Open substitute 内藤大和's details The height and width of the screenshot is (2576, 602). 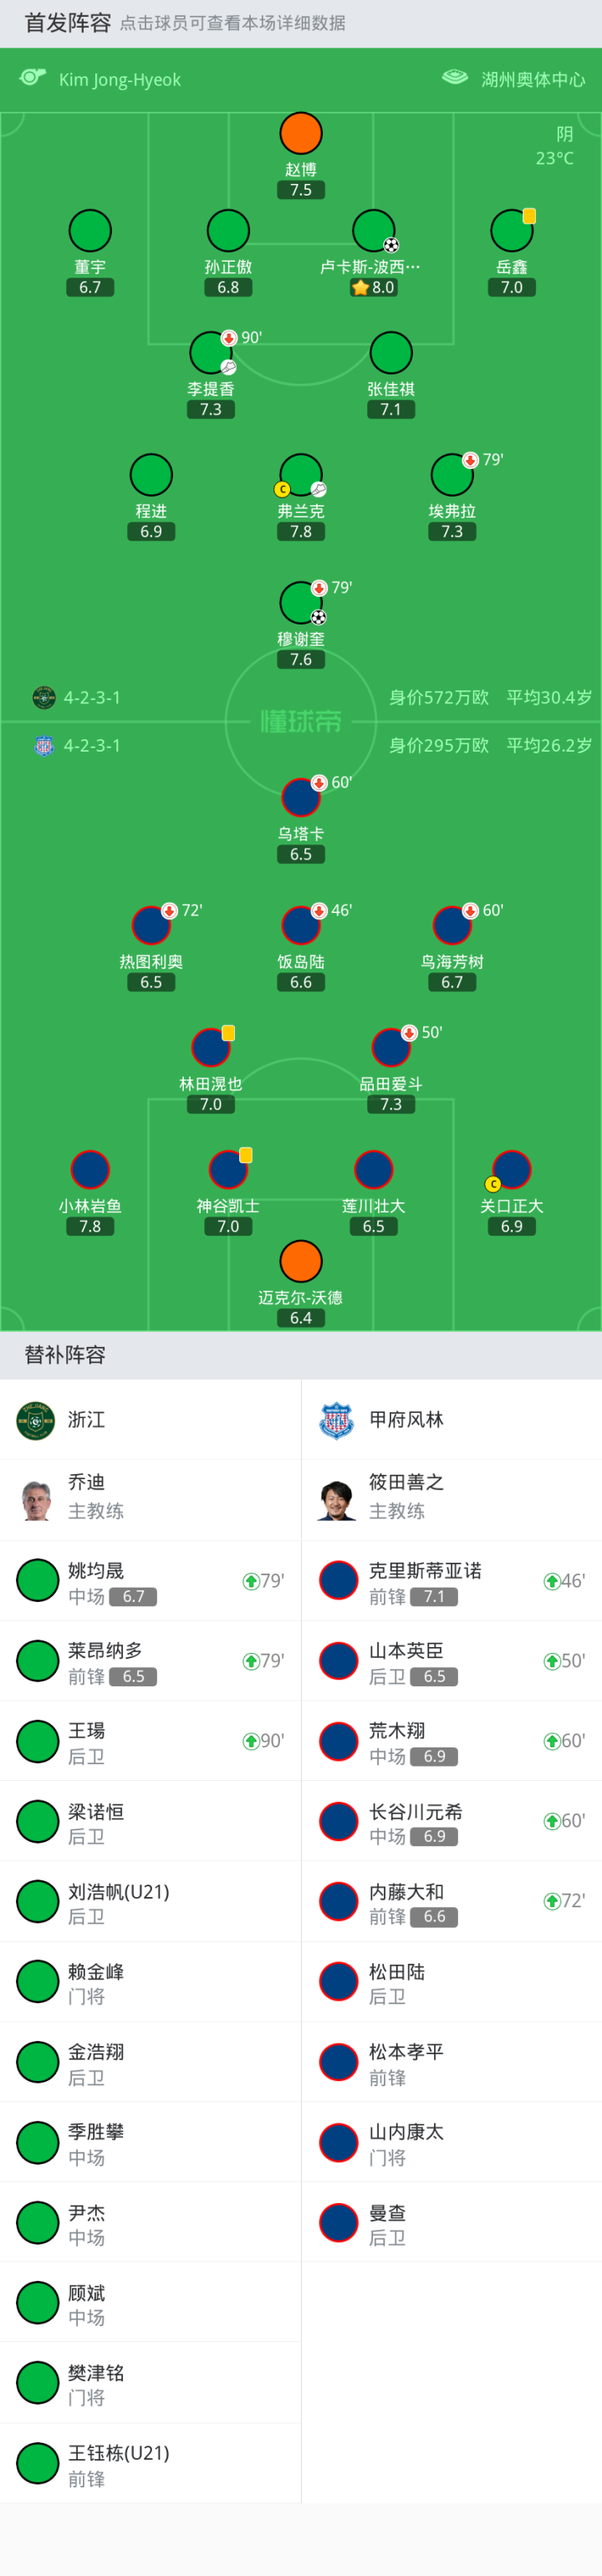pyautogui.click(x=451, y=1901)
